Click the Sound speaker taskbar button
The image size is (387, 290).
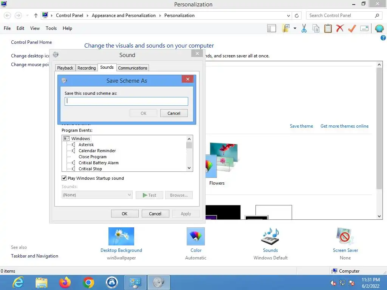coord(158,282)
